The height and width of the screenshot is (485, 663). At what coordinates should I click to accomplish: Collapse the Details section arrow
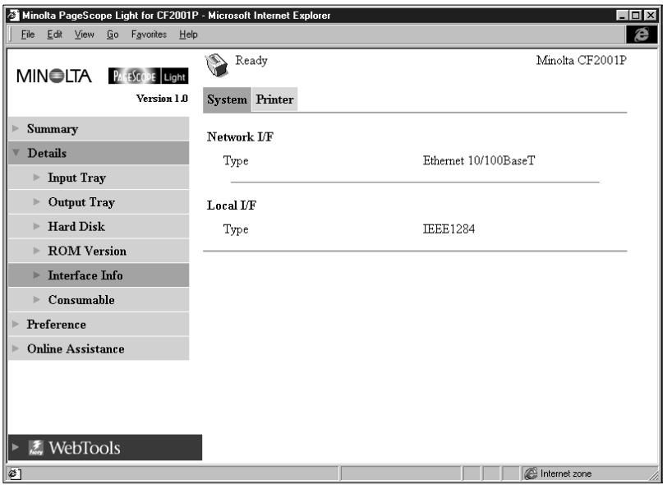(16, 153)
